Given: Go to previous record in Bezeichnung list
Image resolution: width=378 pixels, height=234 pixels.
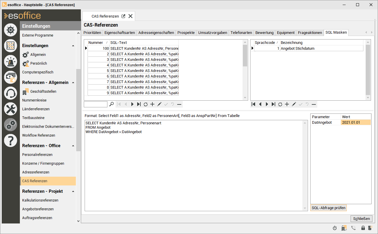Looking at the screenshot, I should pos(260,104).
